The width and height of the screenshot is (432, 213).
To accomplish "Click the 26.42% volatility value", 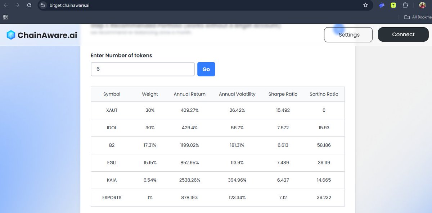I will (237, 110).
